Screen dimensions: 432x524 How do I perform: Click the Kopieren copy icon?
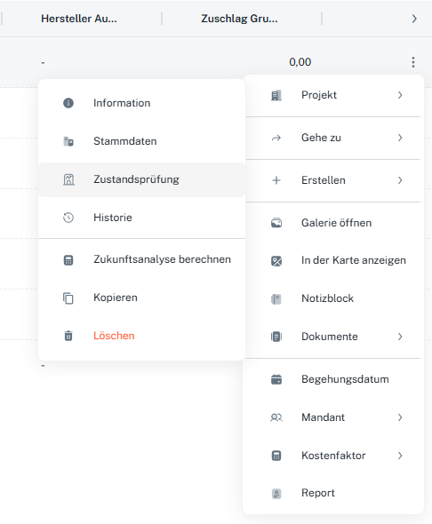pyautogui.click(x=68, y=298)
